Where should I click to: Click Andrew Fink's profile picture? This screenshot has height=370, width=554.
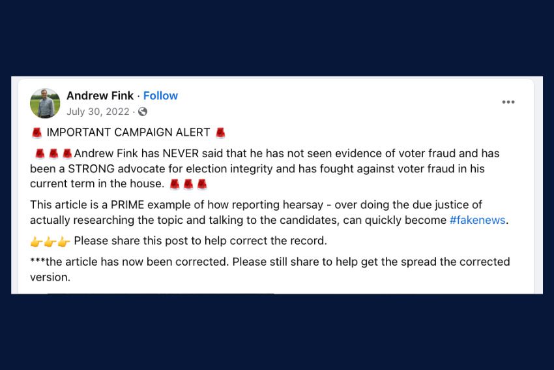click(45, 103)
